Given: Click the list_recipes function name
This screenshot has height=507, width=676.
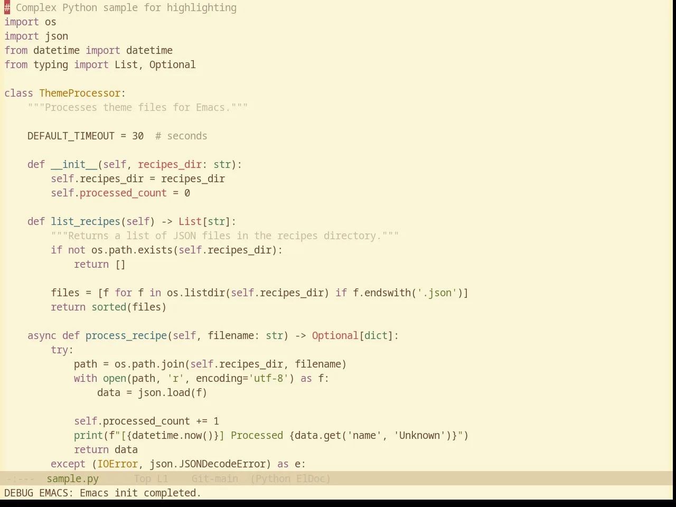Looking at the screenshot, I should click(86, 221).
